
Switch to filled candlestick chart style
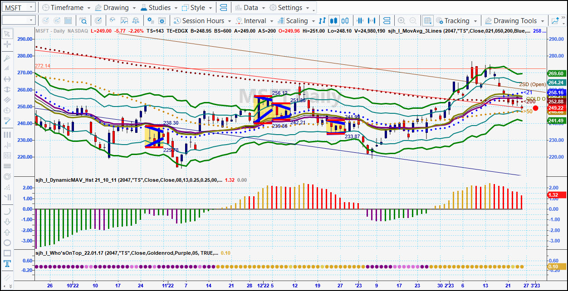click(334, 21)
